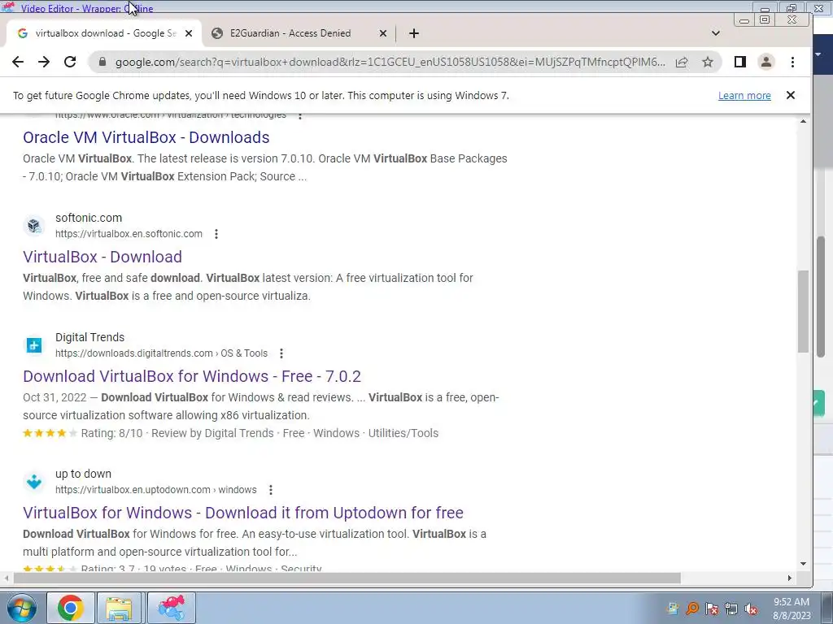This screenshot has height=624, width=833.
Task: Open the Chrome side panel icon
Action: coord(740,62)
